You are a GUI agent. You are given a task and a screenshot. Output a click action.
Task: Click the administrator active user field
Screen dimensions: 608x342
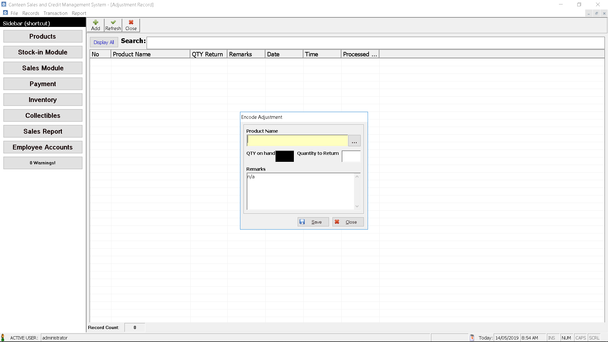(235, 338)
